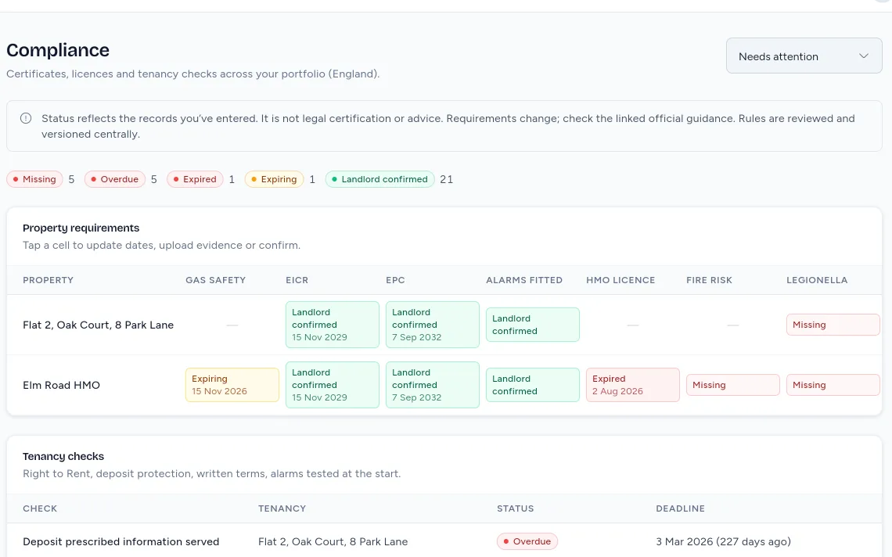The image size is (892, 557).
Task: Open the Needs attention filter dropdown
Action: 804,56
